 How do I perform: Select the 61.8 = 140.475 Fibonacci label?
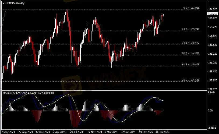191,65
